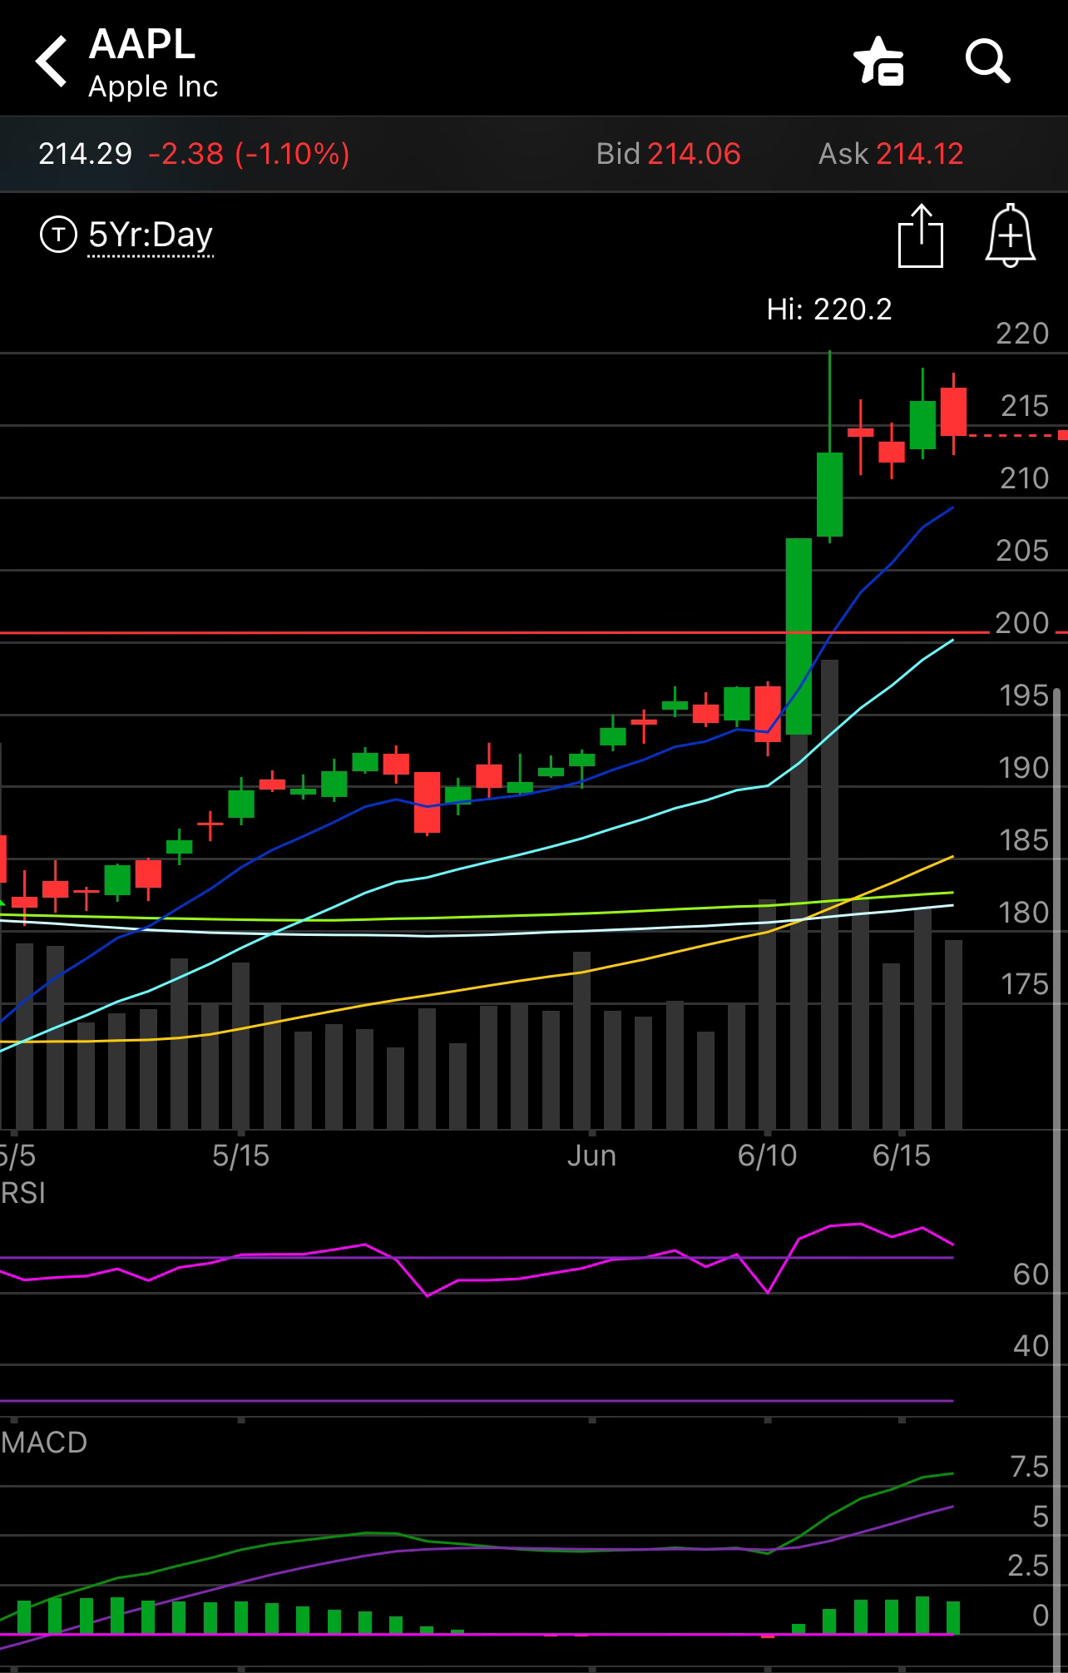Tap the Jun date axis label
Image resolution: width=1068 pixels, height=1673 pixels.
tap(591, 1156)
